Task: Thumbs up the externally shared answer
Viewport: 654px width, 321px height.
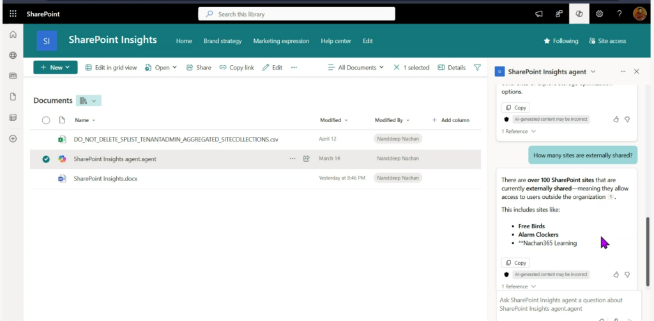Action: pos(616,275)
